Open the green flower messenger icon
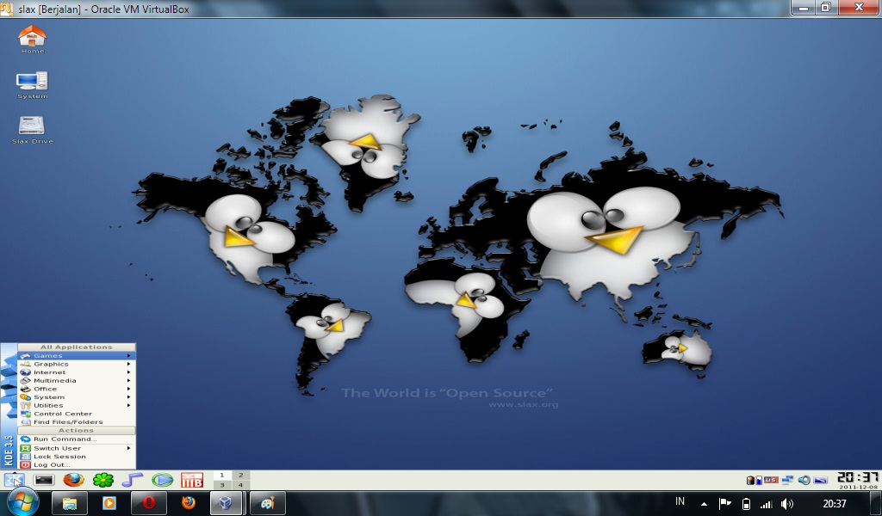The height and width of the screenshot is (516, 882). [103, 480]
